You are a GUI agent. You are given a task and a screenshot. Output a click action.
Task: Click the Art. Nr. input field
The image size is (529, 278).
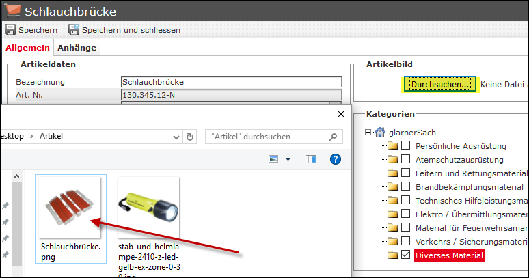coord(231,95)
